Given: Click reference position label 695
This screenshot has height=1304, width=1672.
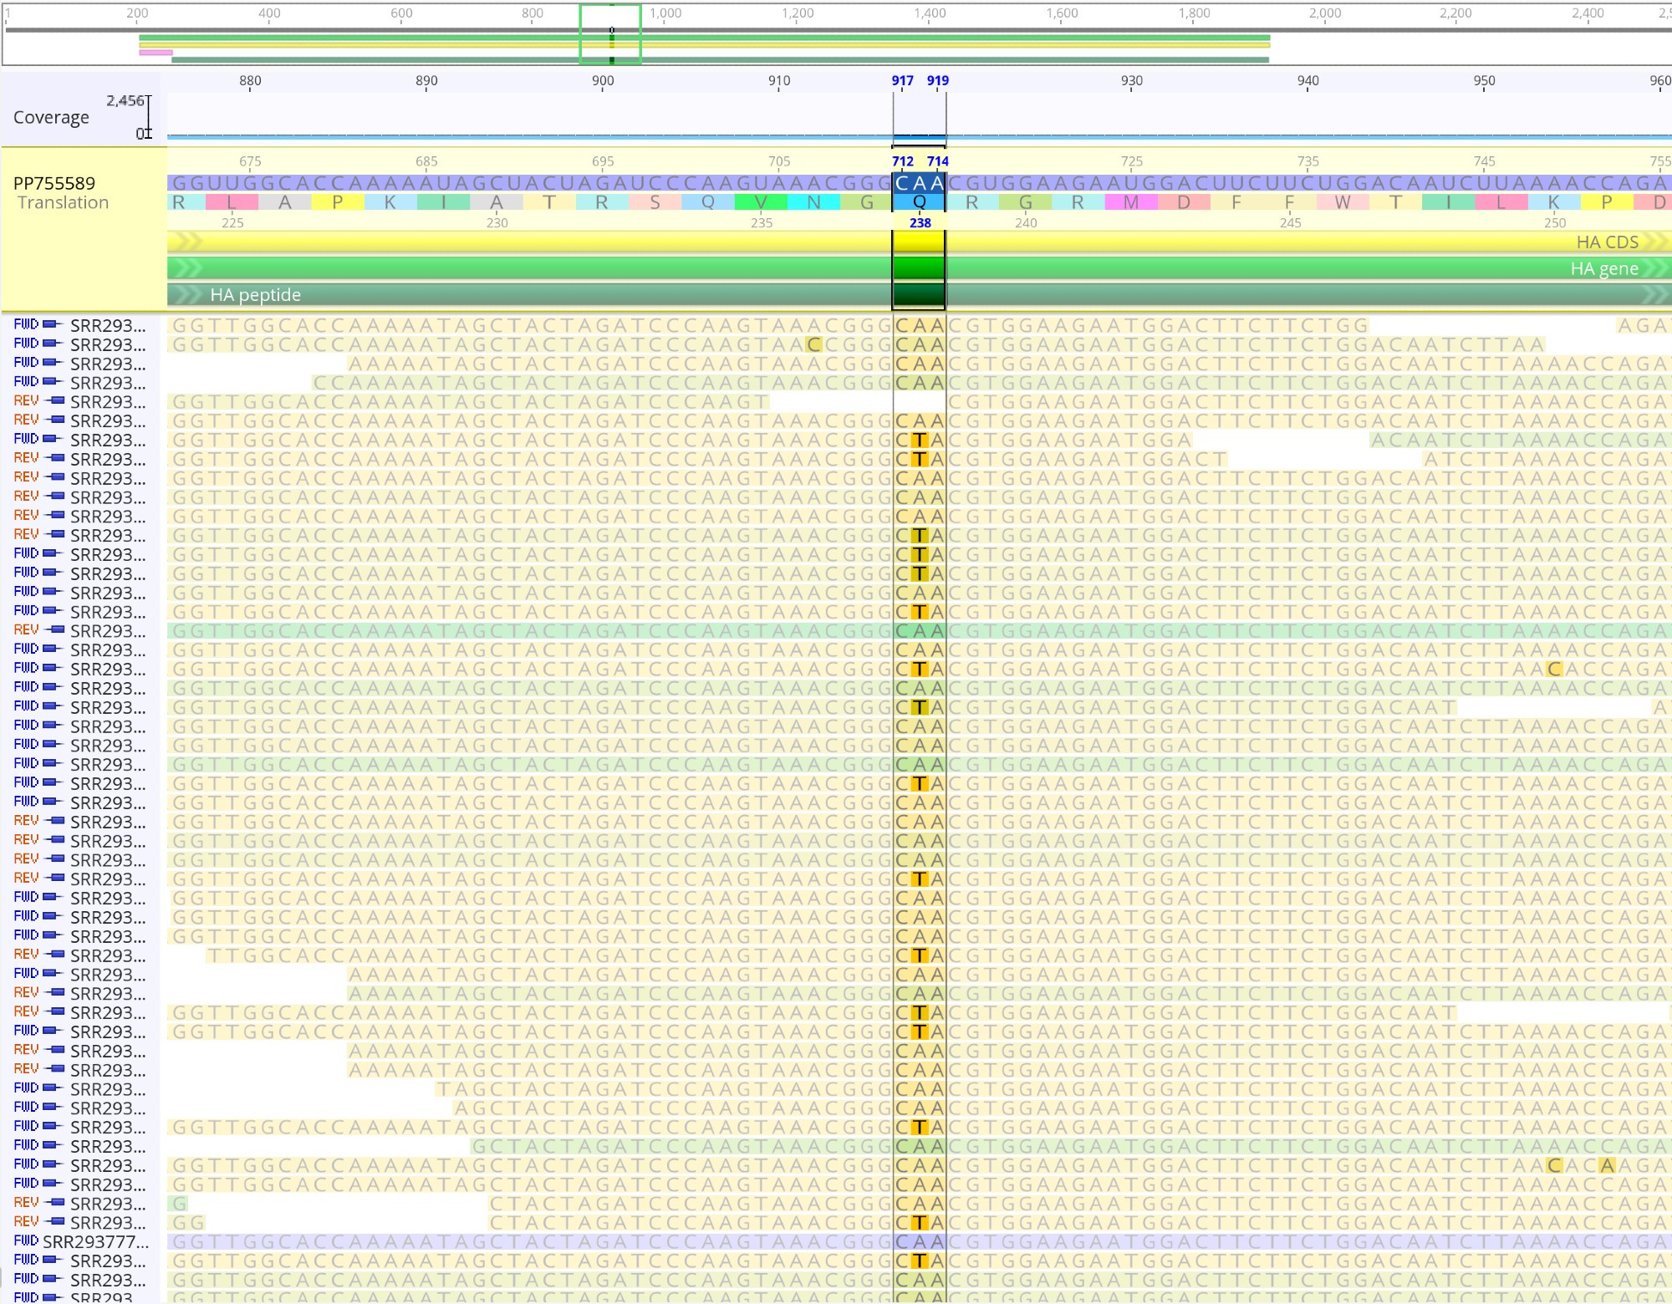Looking at the screenshot, I should 603,161.
